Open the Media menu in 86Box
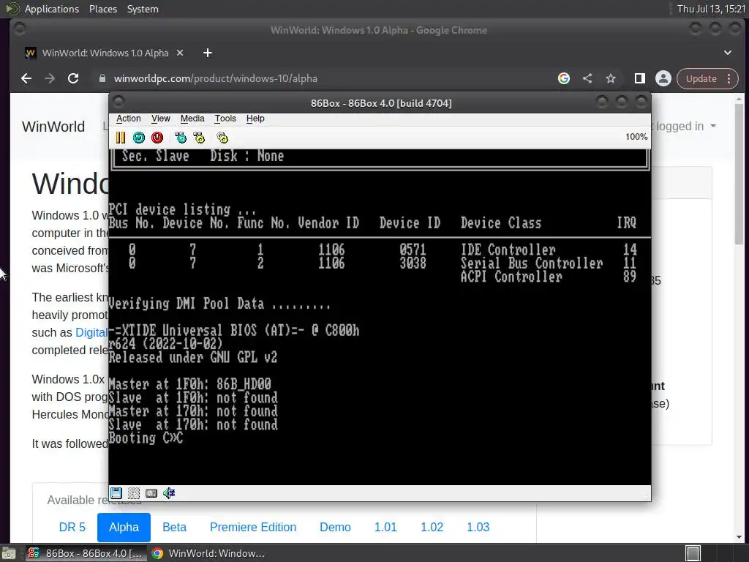Image resolution: width=749 pixels, height=562 pixels. tap(192, 119)
